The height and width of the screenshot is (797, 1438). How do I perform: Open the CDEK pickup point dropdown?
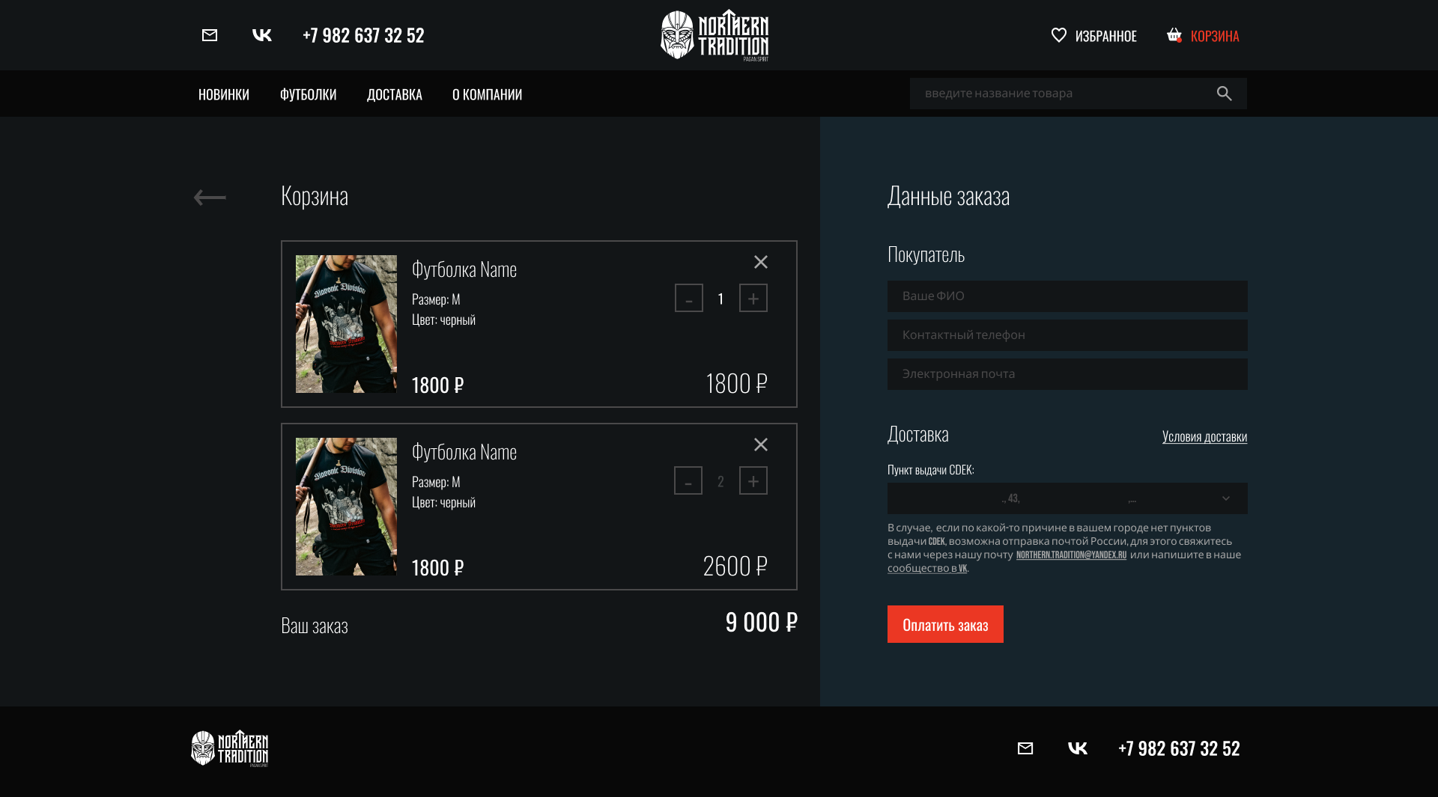(x=1067, y=498)
